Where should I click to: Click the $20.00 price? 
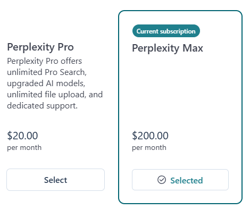coord(22,136)
